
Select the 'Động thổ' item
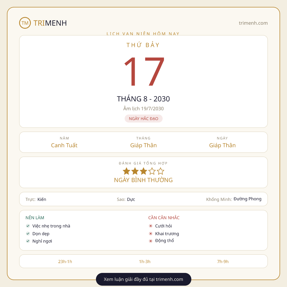[x=164, y=241]
